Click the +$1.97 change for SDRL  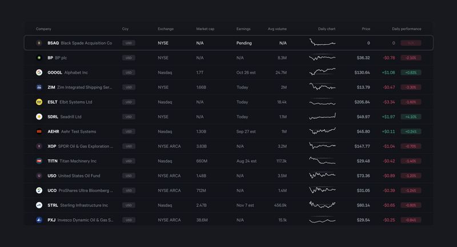coord(388,117)
